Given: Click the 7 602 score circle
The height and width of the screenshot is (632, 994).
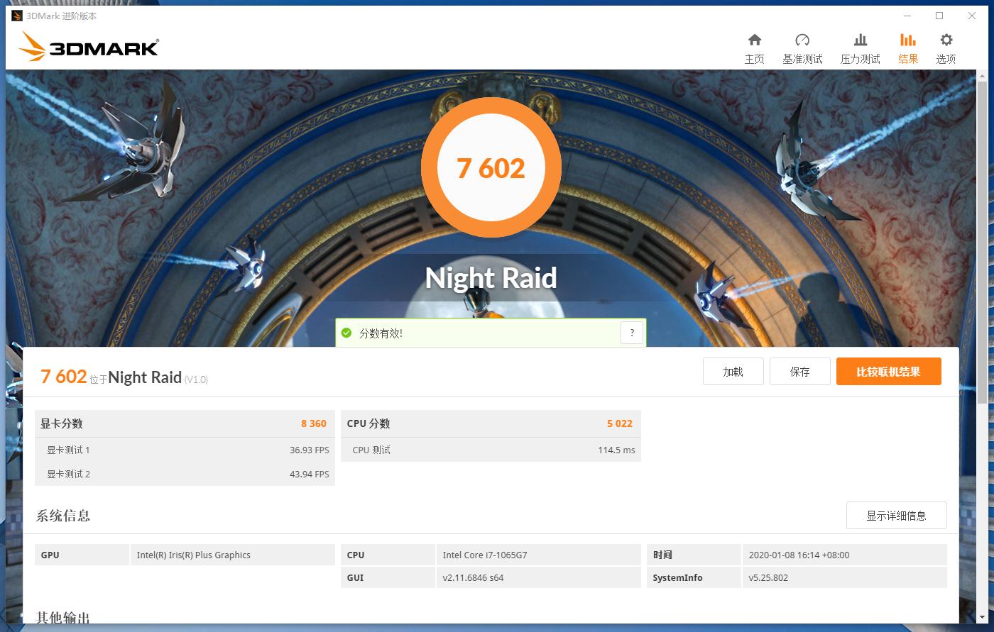Looking at the screenshot, I should [x=490, y=167].
